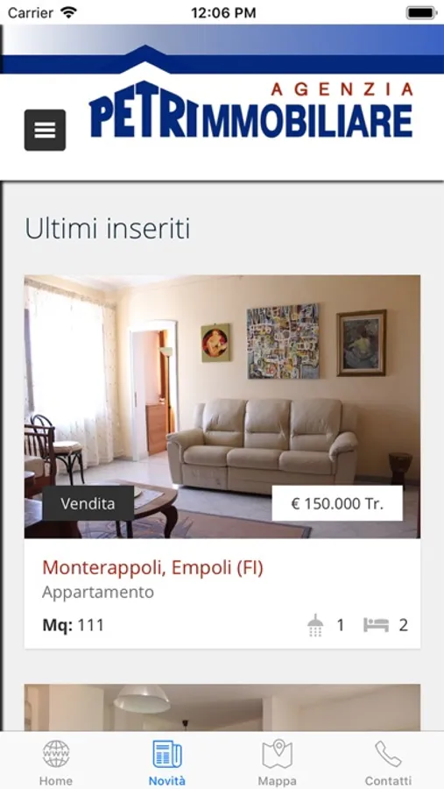Screen dimensions: 444x789
Task: Switch to the Home tab label
Action: pyautogui.click(x=56, y=781)
